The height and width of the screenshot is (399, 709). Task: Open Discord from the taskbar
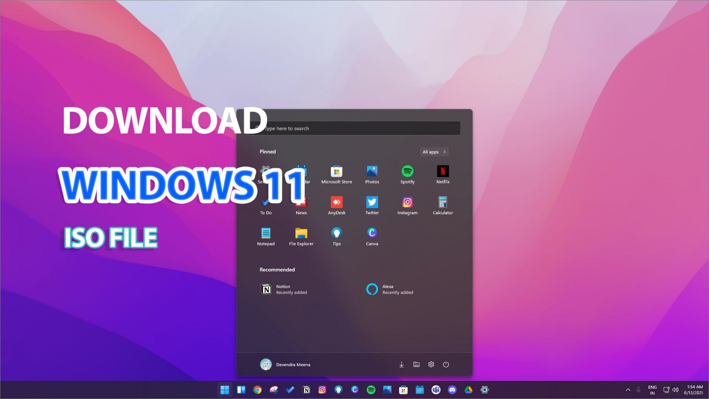pyautogui.click(x=452, y=390)
